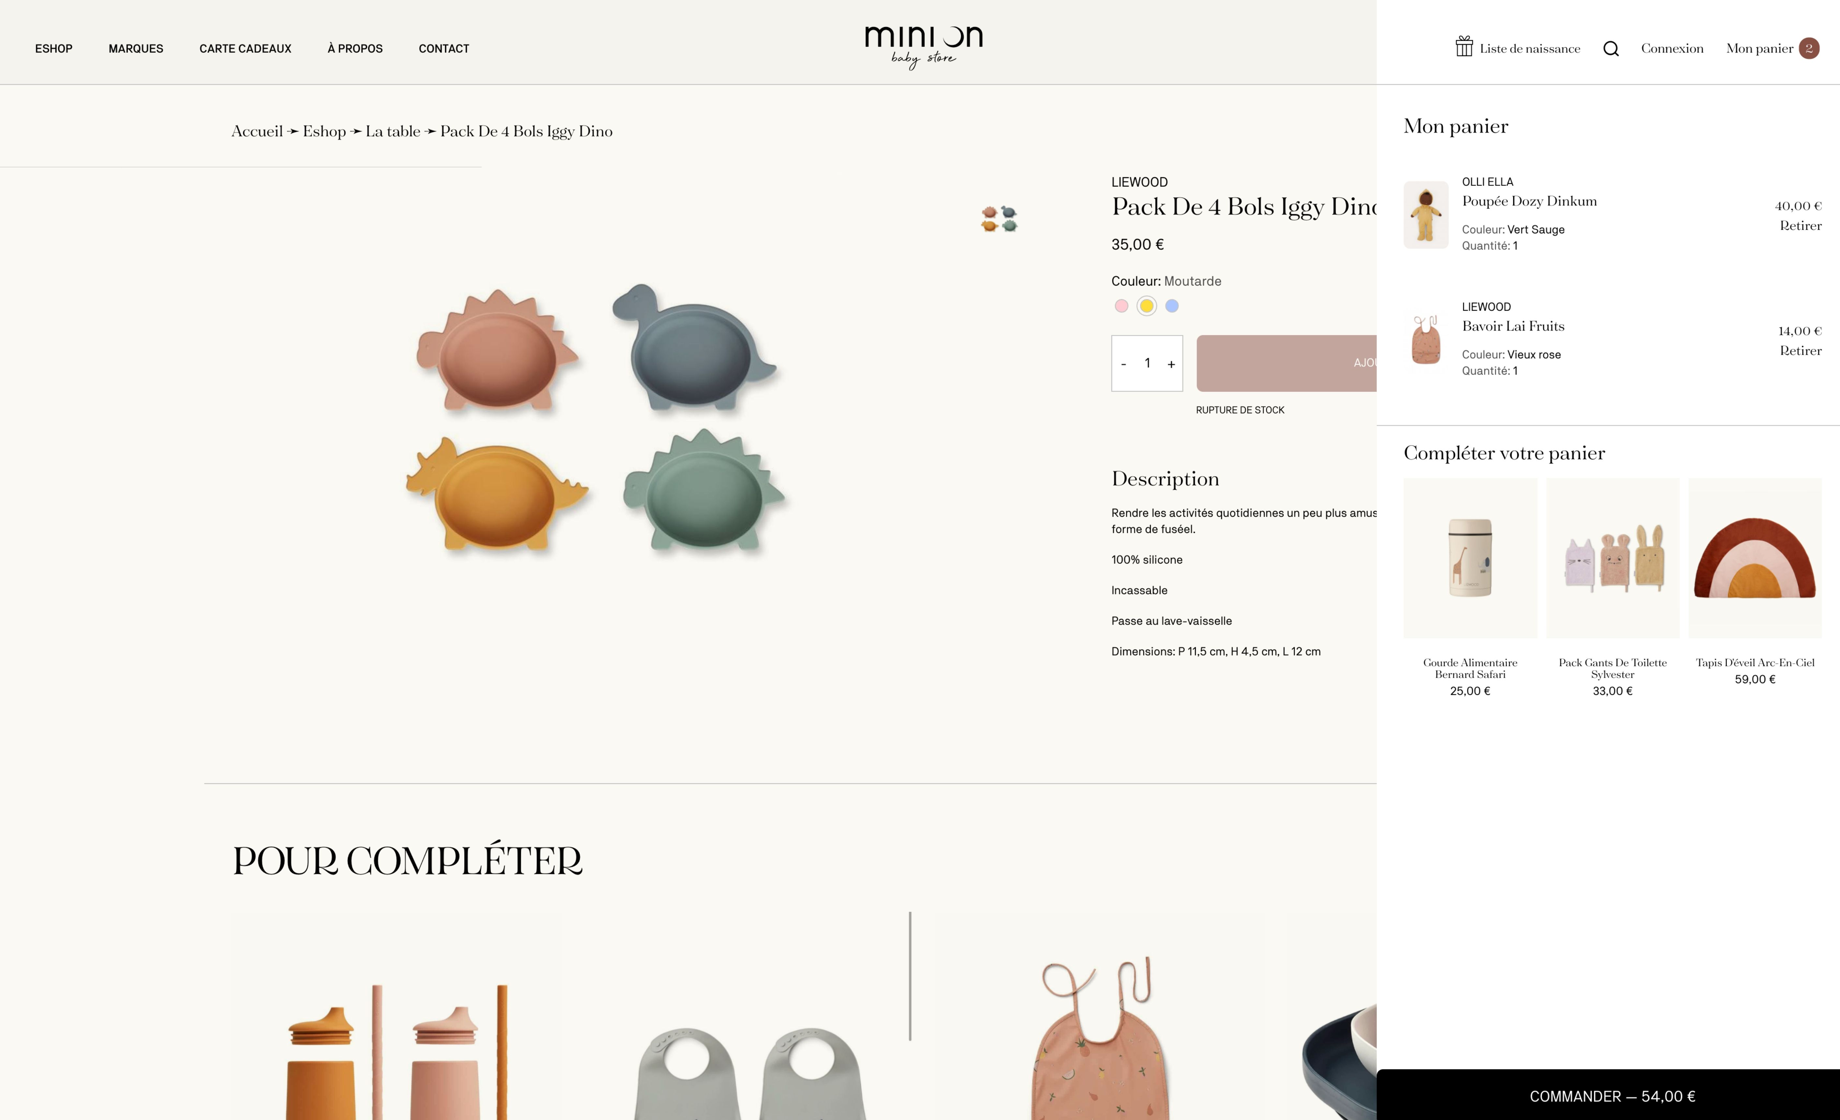Viewport: 1840px width, 1120px height.
Task: Go to La table breadcrumb
Action: [x=393, y=131]
